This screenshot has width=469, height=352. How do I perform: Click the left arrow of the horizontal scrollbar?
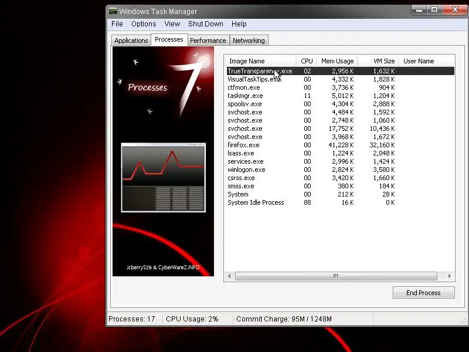click(x=229, y=276)
